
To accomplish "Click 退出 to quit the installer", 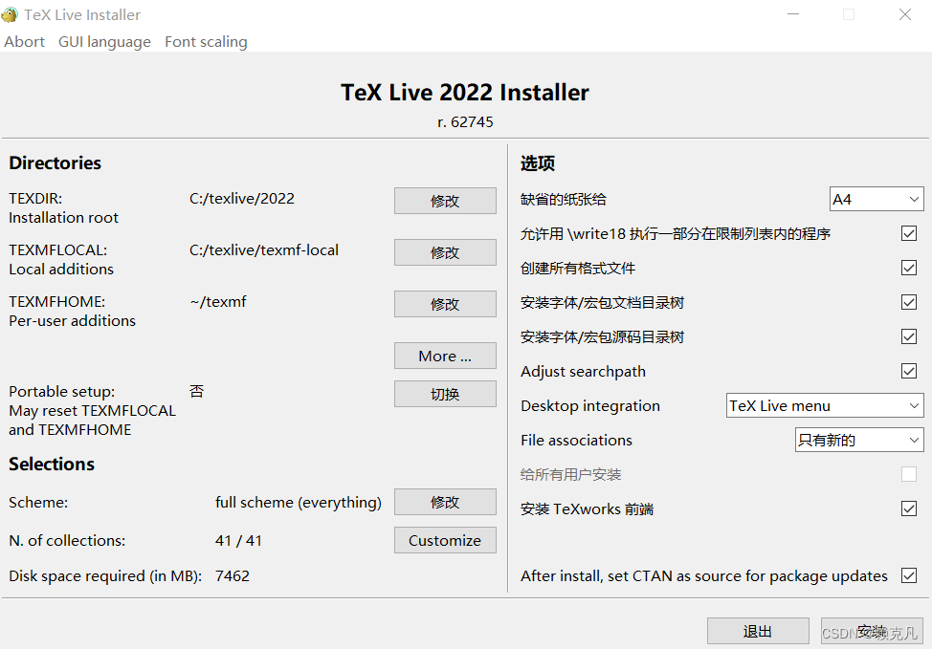I will click(x=758, y=631).
